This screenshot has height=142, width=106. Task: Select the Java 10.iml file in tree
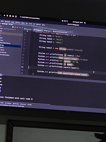(2, 50)
